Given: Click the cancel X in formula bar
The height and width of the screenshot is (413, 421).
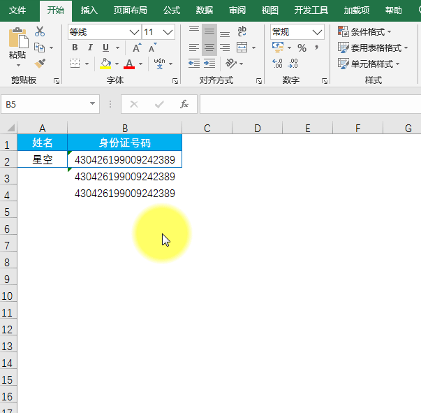Looking at the screenshot, I should 134,104.
